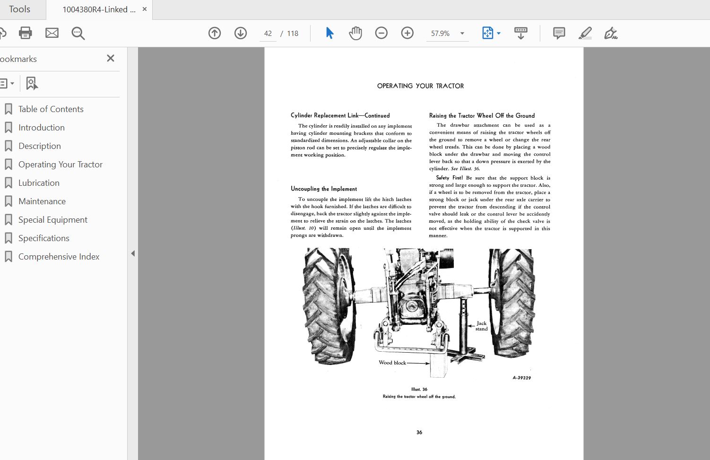Go to the next page

pyautogui.click(x=240, y=33)
